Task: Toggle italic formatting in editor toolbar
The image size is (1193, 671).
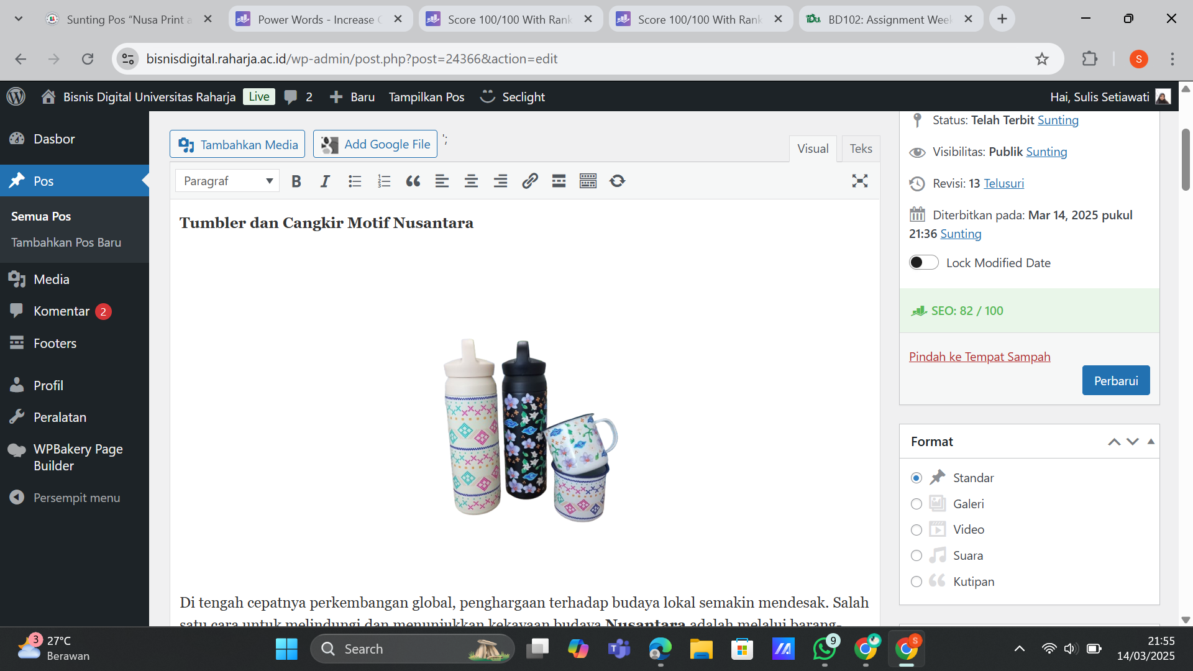Action: (x=325, y=181)
